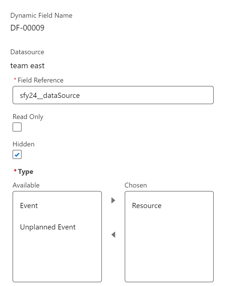Screen dimensions: 226x286
Task: Uncheck the Hidden checkbox
Action: pyautogui.click(x=17, y=154)
